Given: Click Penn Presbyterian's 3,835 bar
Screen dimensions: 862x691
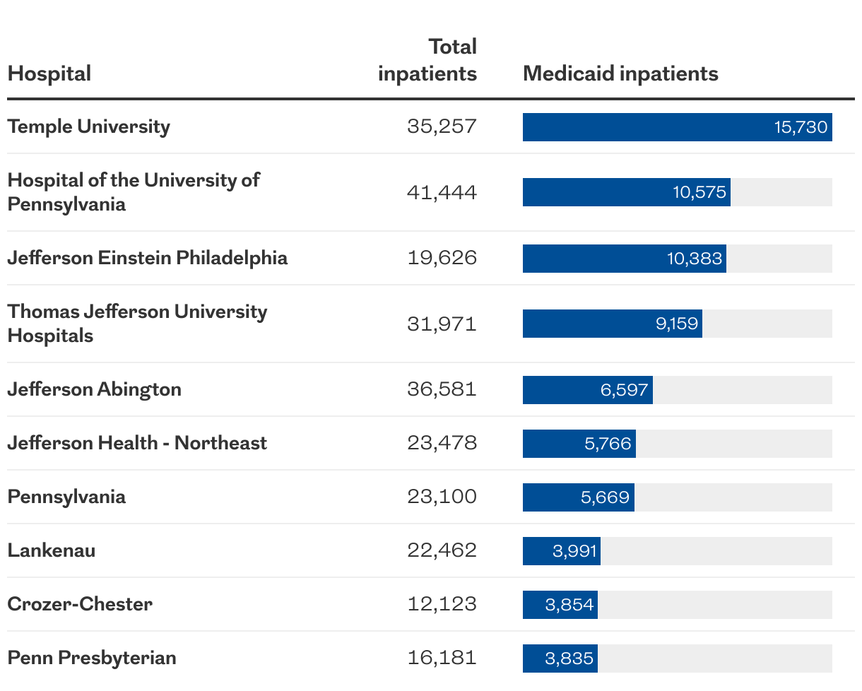Looking at the screenshot, I should pos(560,658).
